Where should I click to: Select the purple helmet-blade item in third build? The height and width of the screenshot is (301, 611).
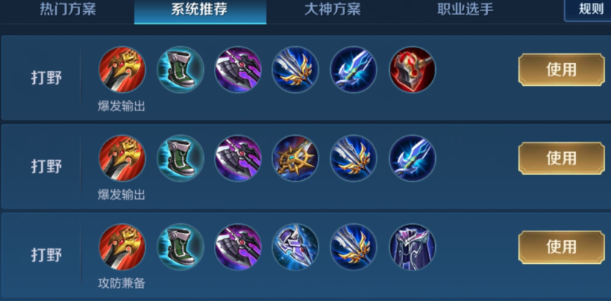(295, 247)
